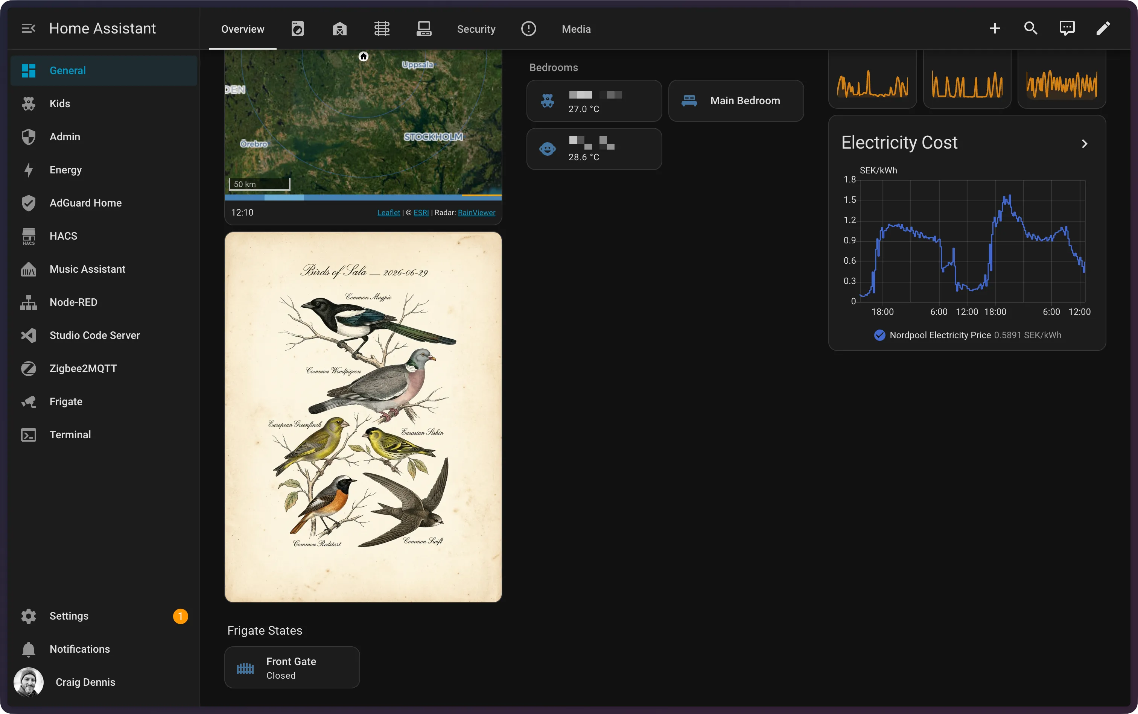Open the Birds of Sala picture
Image resolution: width=1138 pixels, height=714 pixels.
(x=363, y=417)
